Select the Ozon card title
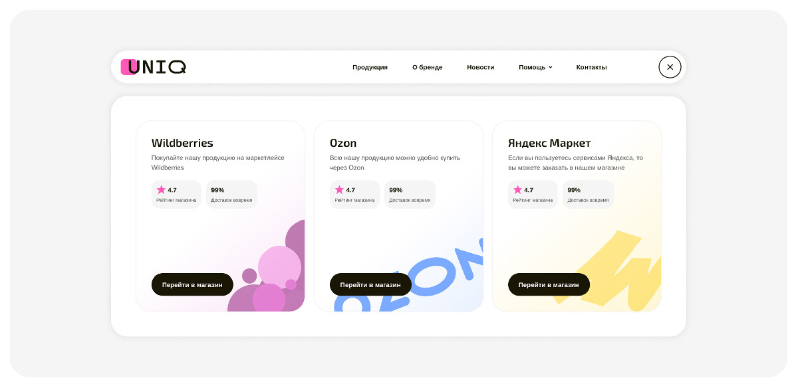This screenshot has height=388, width=798. pos(343,143)
